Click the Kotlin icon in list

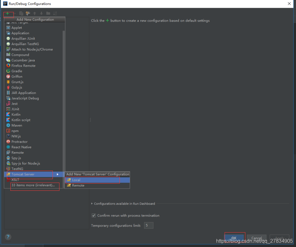(8, 114)
